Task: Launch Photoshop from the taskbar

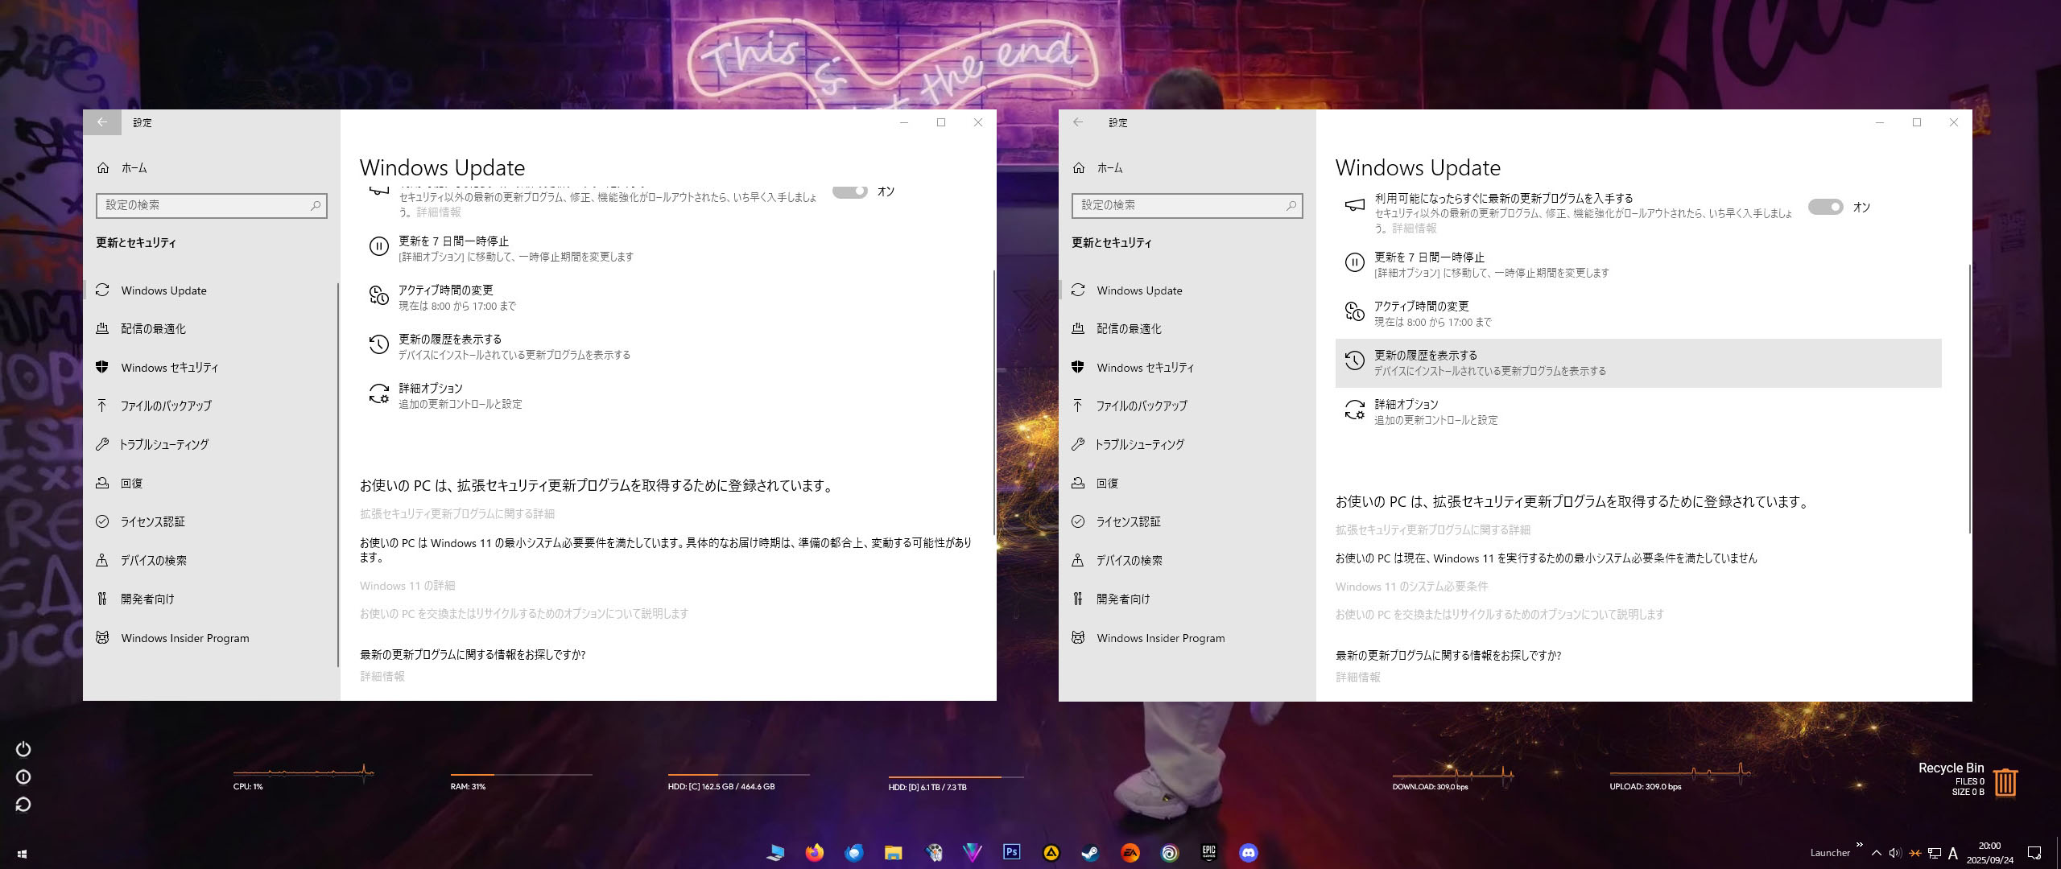Action: click(1012, 852)
